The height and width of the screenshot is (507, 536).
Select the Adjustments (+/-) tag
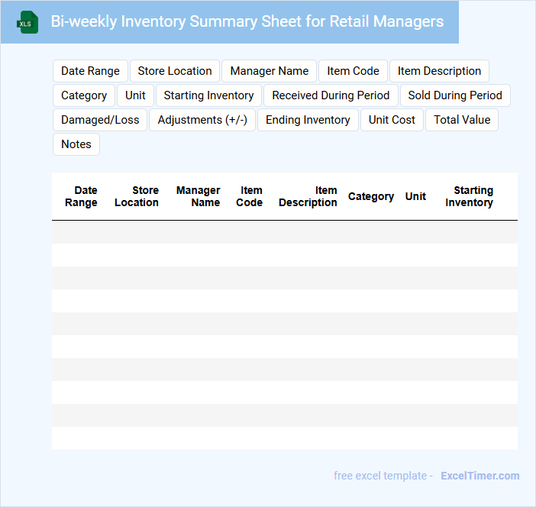[x=202, y=120]
